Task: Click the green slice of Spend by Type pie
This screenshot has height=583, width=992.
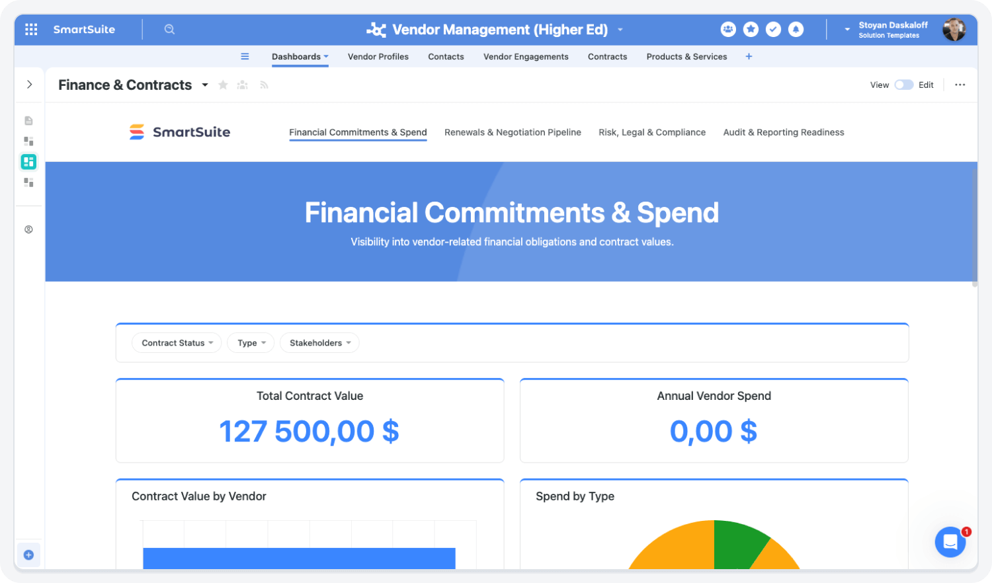Action: tap(737, 544)
